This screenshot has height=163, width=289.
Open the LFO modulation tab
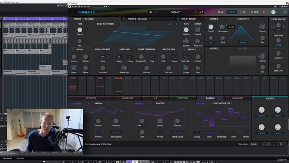[x=155, y=98]
